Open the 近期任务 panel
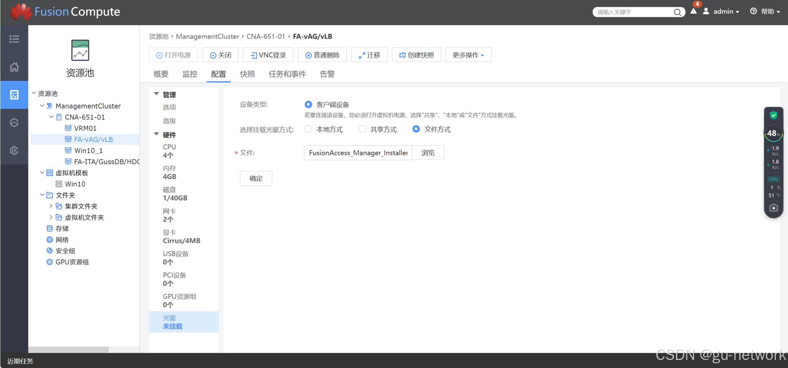 coord(20,361)
